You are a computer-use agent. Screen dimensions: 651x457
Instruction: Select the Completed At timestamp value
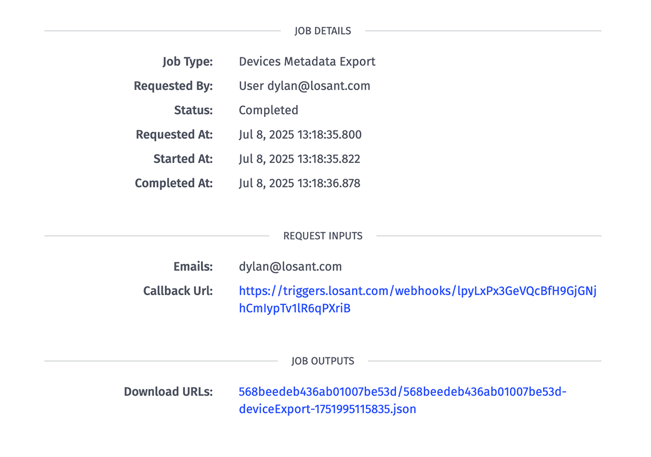299,184
